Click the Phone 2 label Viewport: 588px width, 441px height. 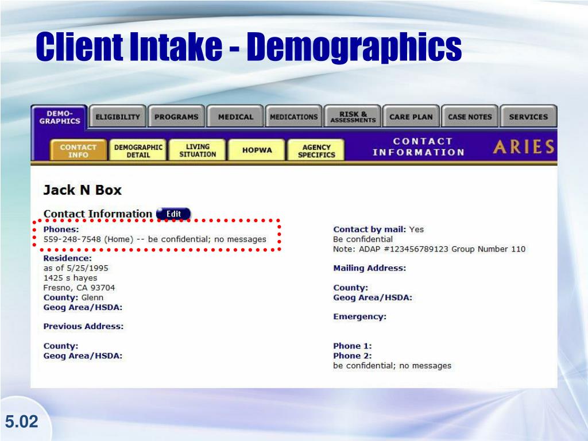(x=352, y=355)
